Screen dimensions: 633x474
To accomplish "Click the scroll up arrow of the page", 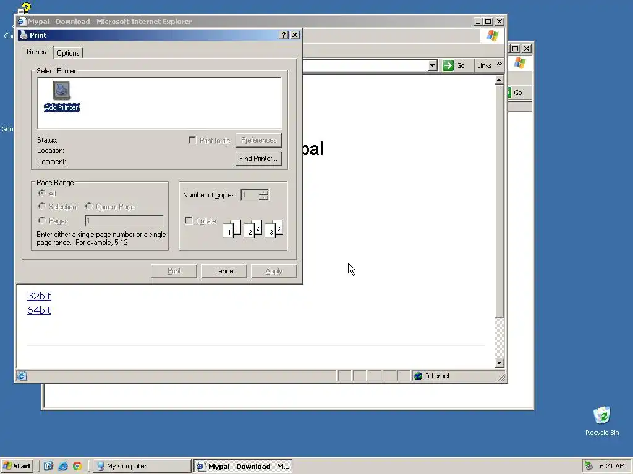I will pyautogui.click(x=499, y=80).
